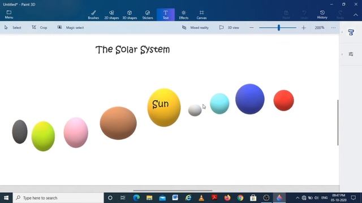Open the notification action center
362x203 pixels.
353,198
